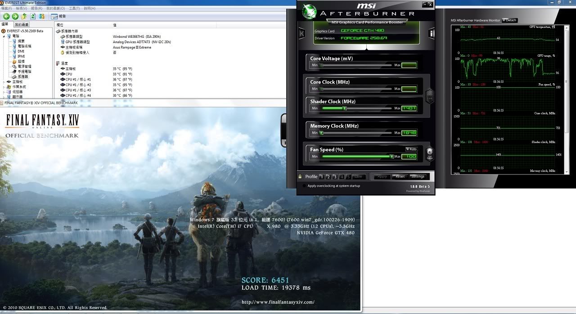
Task: Click the Fan Speed value field 100
Action: 409,156
